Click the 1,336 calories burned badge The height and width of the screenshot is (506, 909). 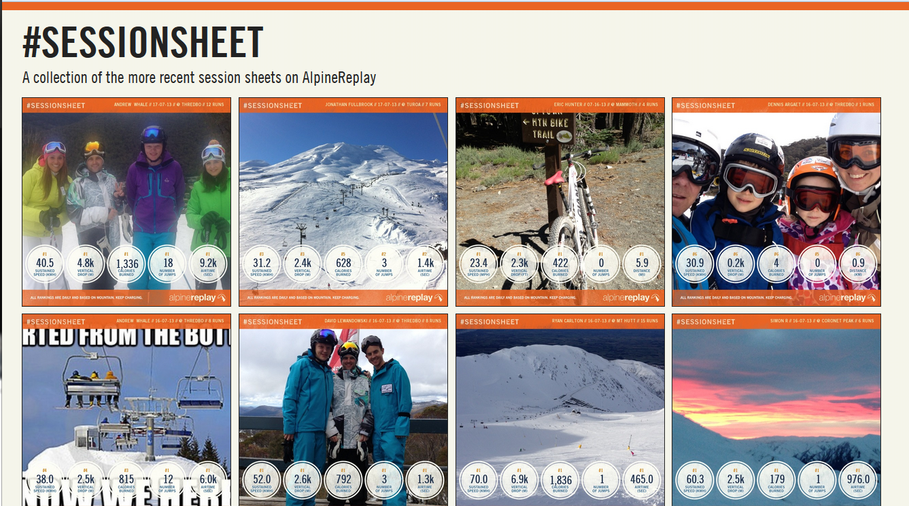(x=126, y=264)
